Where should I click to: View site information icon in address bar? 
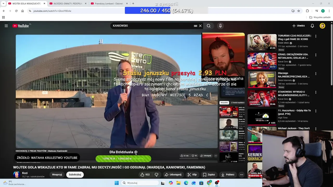click(x=30, y=11)
